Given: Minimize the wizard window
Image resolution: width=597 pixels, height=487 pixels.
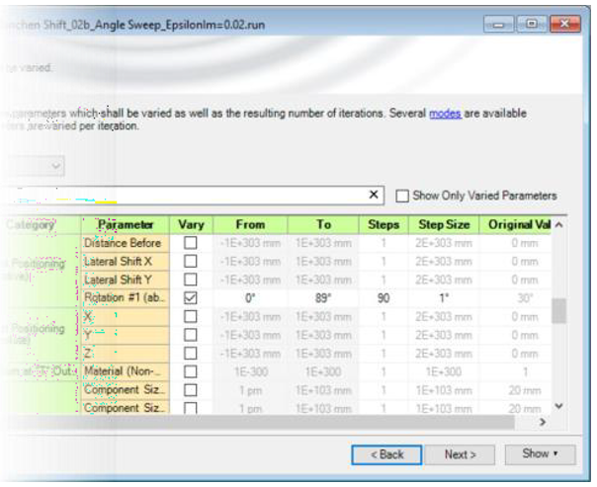Looking at the screenshot, I should 499,25.
